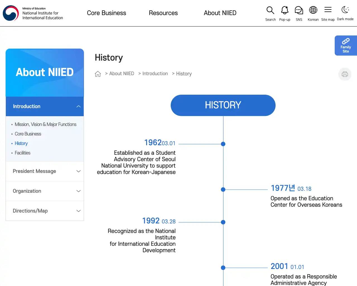Click 'Opened as the Education Center' text
This screenshot has width=357, height=286.
tap(302, 198)
